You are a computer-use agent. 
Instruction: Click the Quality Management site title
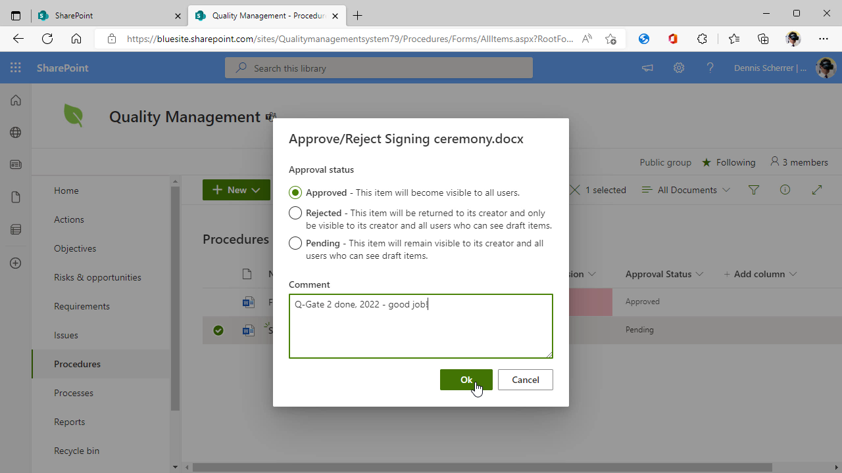[185, 117]
